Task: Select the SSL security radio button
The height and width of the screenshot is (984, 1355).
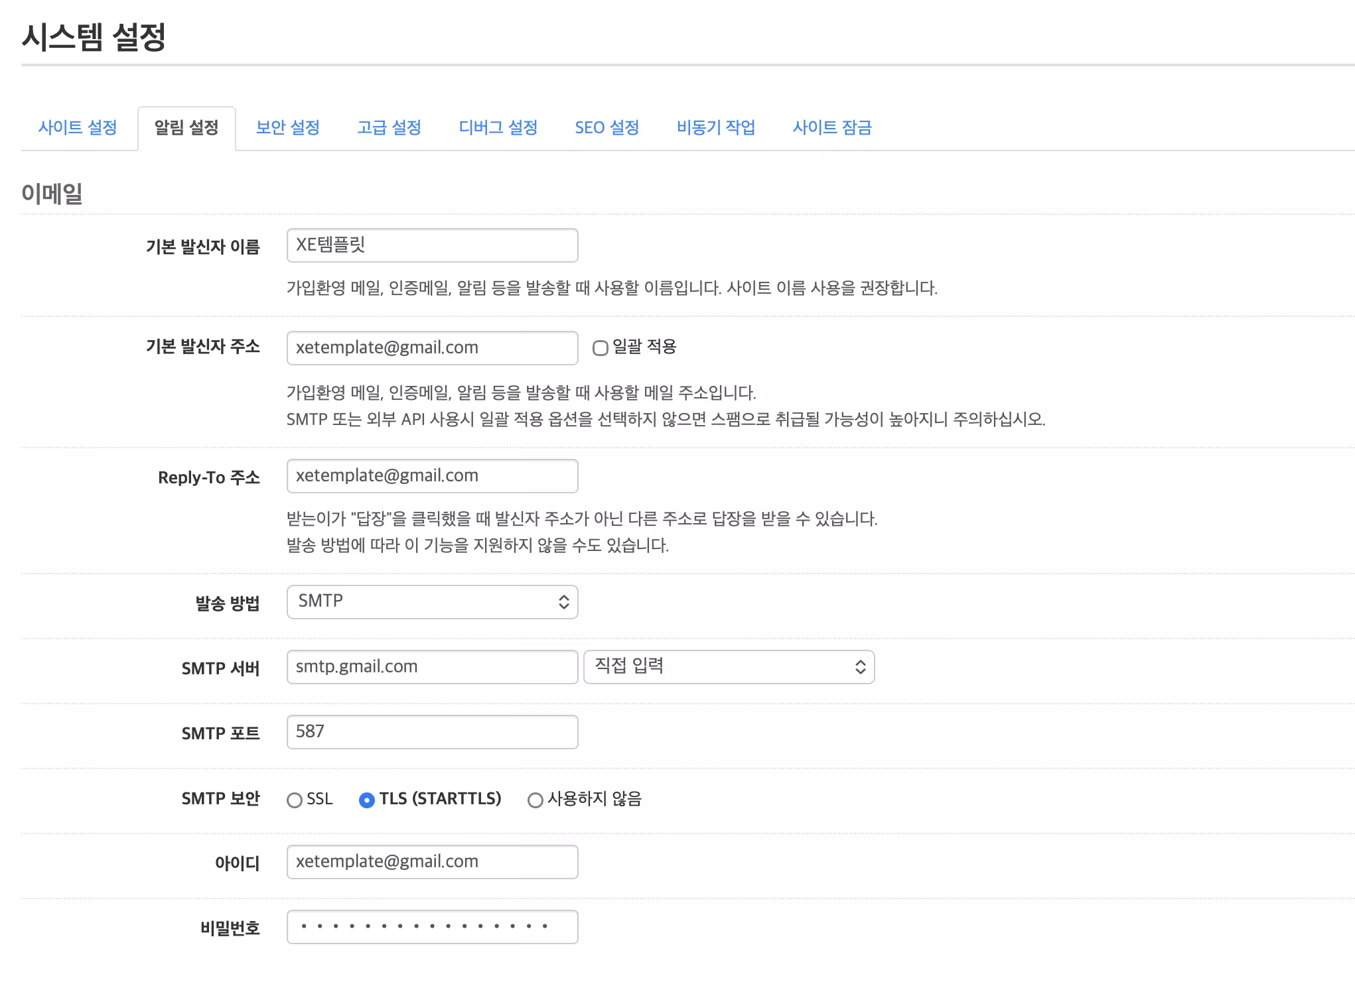Action: pos(295,800)
